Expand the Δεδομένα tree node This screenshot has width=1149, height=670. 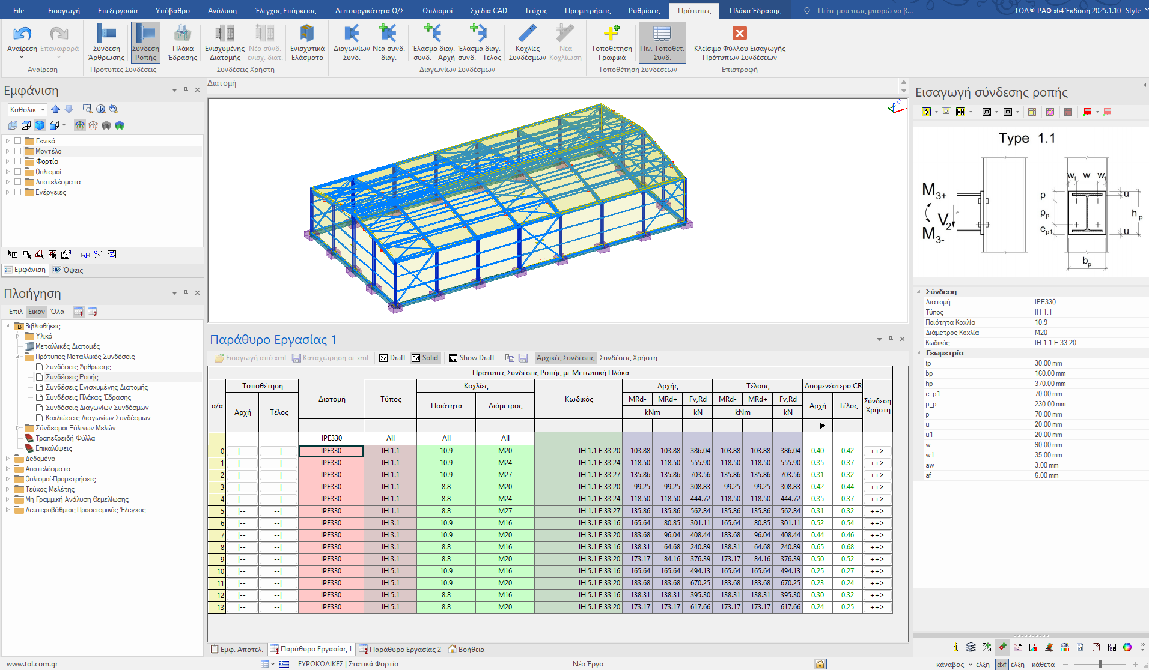tap(8, 459)
